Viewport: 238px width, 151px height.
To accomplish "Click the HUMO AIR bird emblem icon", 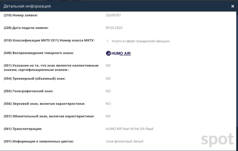I will point(108,53).
